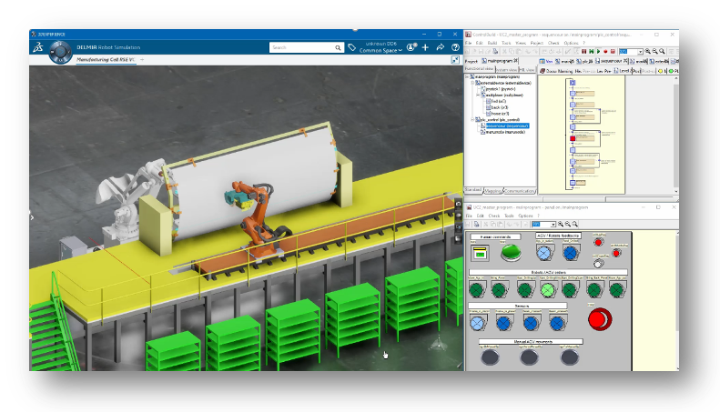Viewport: 720px width, 412px height.
Task: Expand the Common Space dropdown
Action: coord(380,50)
